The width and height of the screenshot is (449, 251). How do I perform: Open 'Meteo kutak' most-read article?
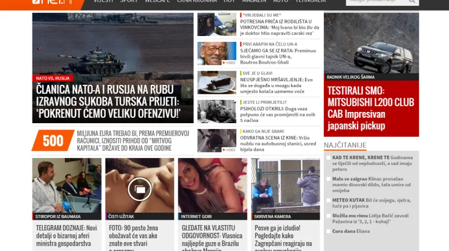pos(372,203)
